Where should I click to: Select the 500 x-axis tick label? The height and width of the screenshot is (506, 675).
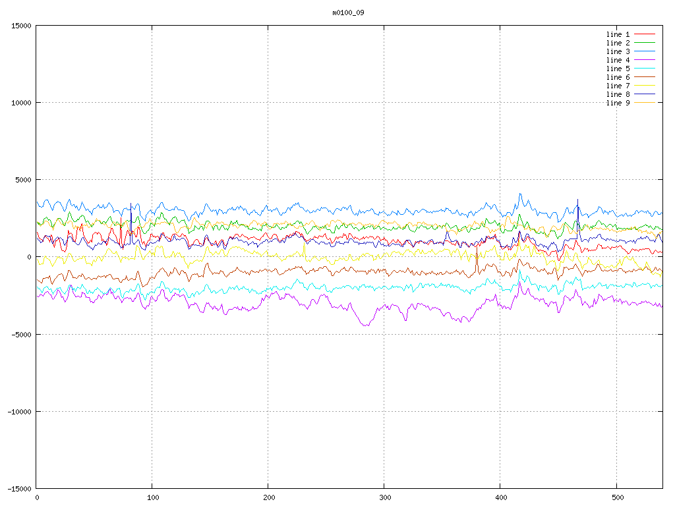click(x=616, y=498)
